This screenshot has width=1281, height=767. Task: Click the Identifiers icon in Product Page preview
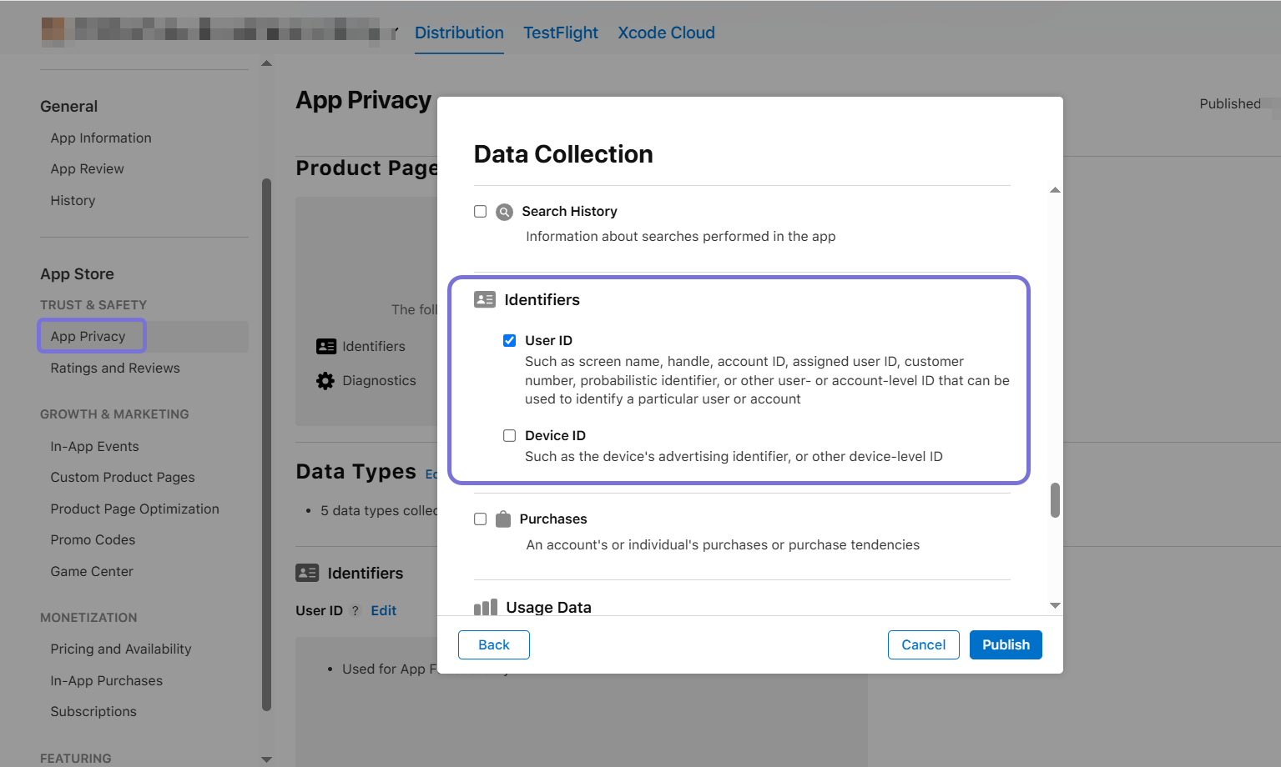pos(326,346)
